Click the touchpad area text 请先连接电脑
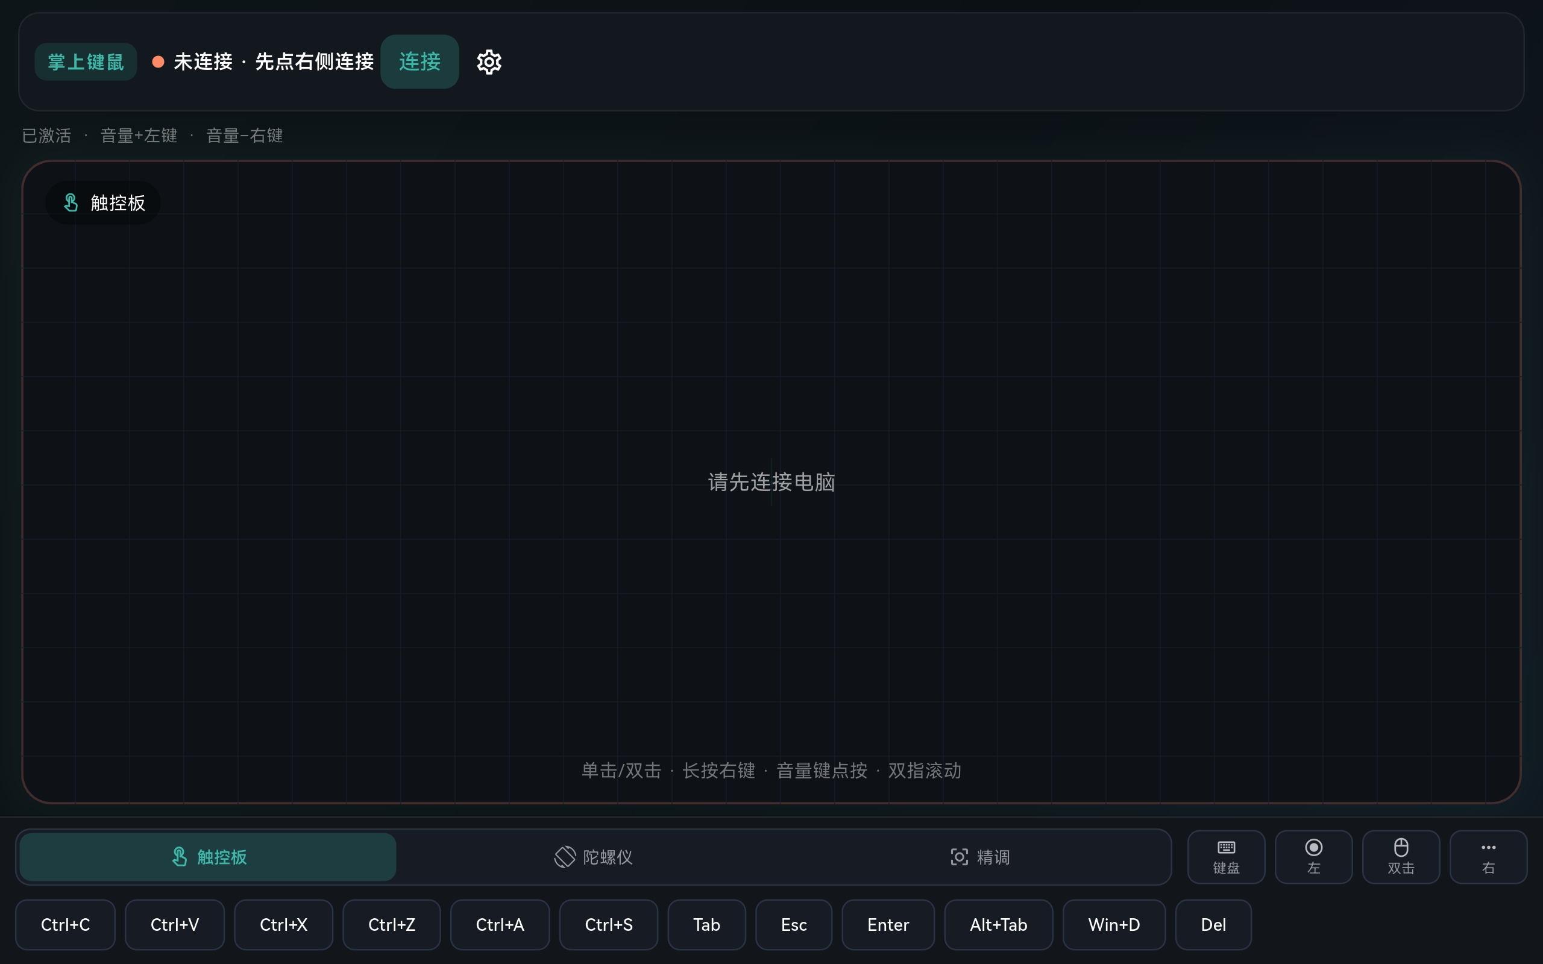Image resolution: width=1543 pixels, height=964 pixels. coord(771,482)
